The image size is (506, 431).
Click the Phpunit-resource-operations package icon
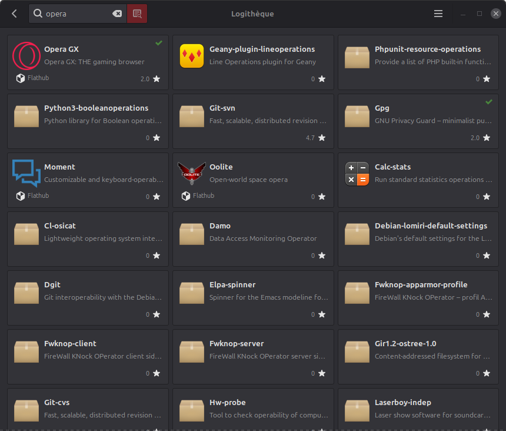tap(357, 57)
